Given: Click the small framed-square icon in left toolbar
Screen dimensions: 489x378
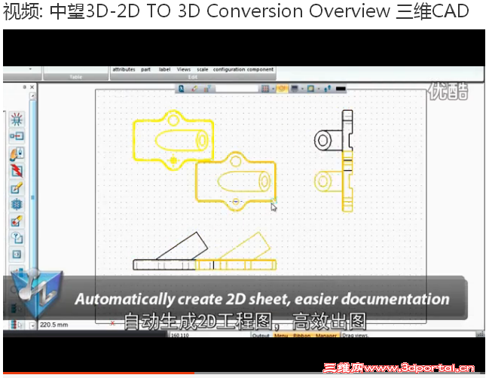Looking at the screenshot, I should pos(17,255).
